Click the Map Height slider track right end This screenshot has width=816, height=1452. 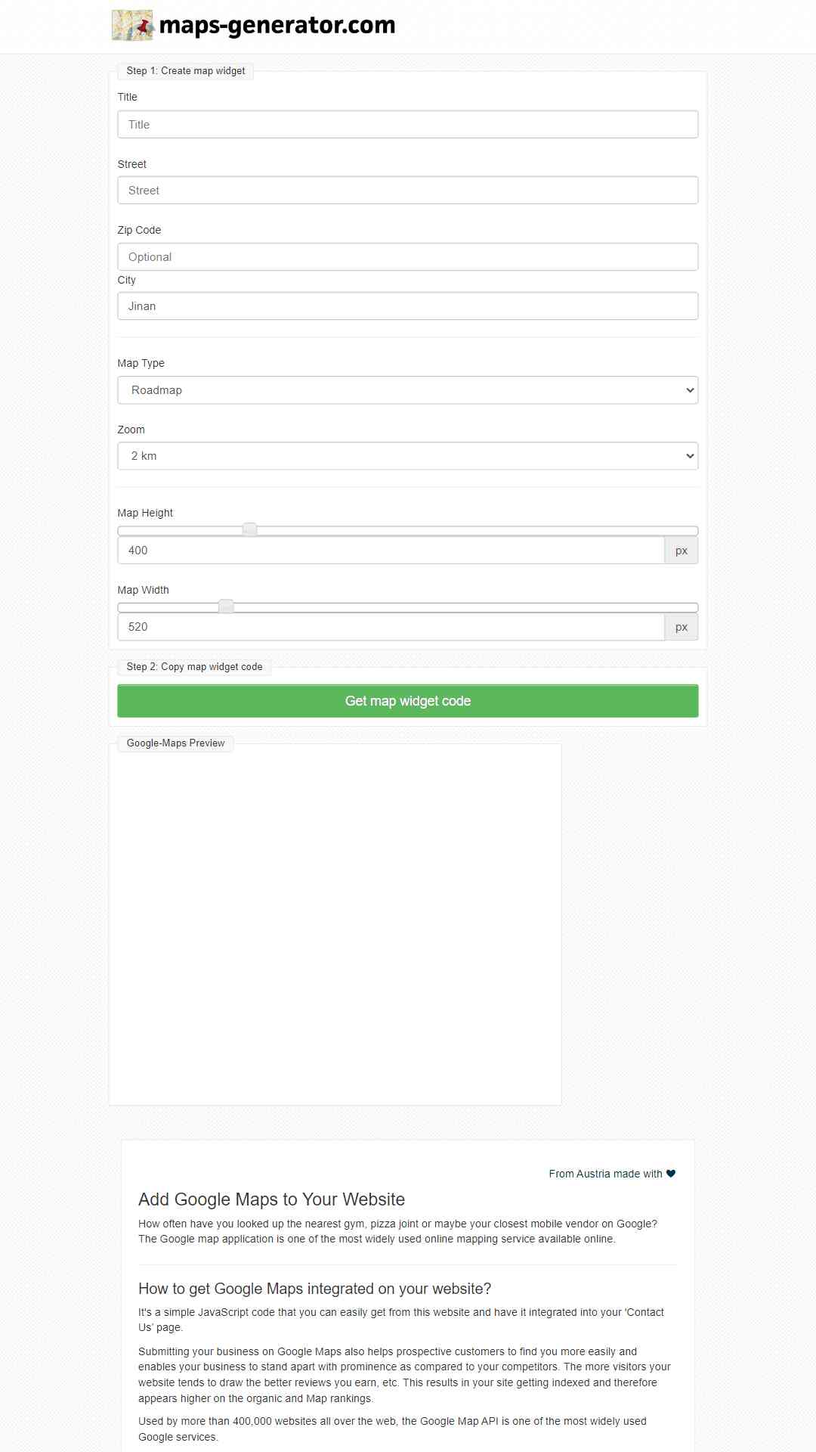pos(693,531)
